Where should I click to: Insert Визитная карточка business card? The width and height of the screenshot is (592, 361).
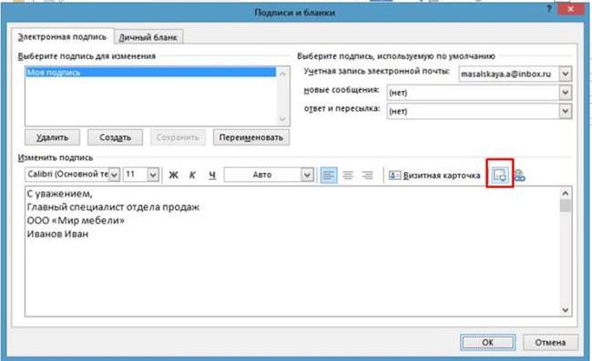point(434,175)
